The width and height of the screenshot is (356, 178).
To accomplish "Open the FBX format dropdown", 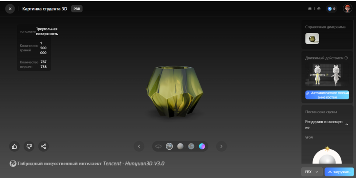I will [312, 172].
